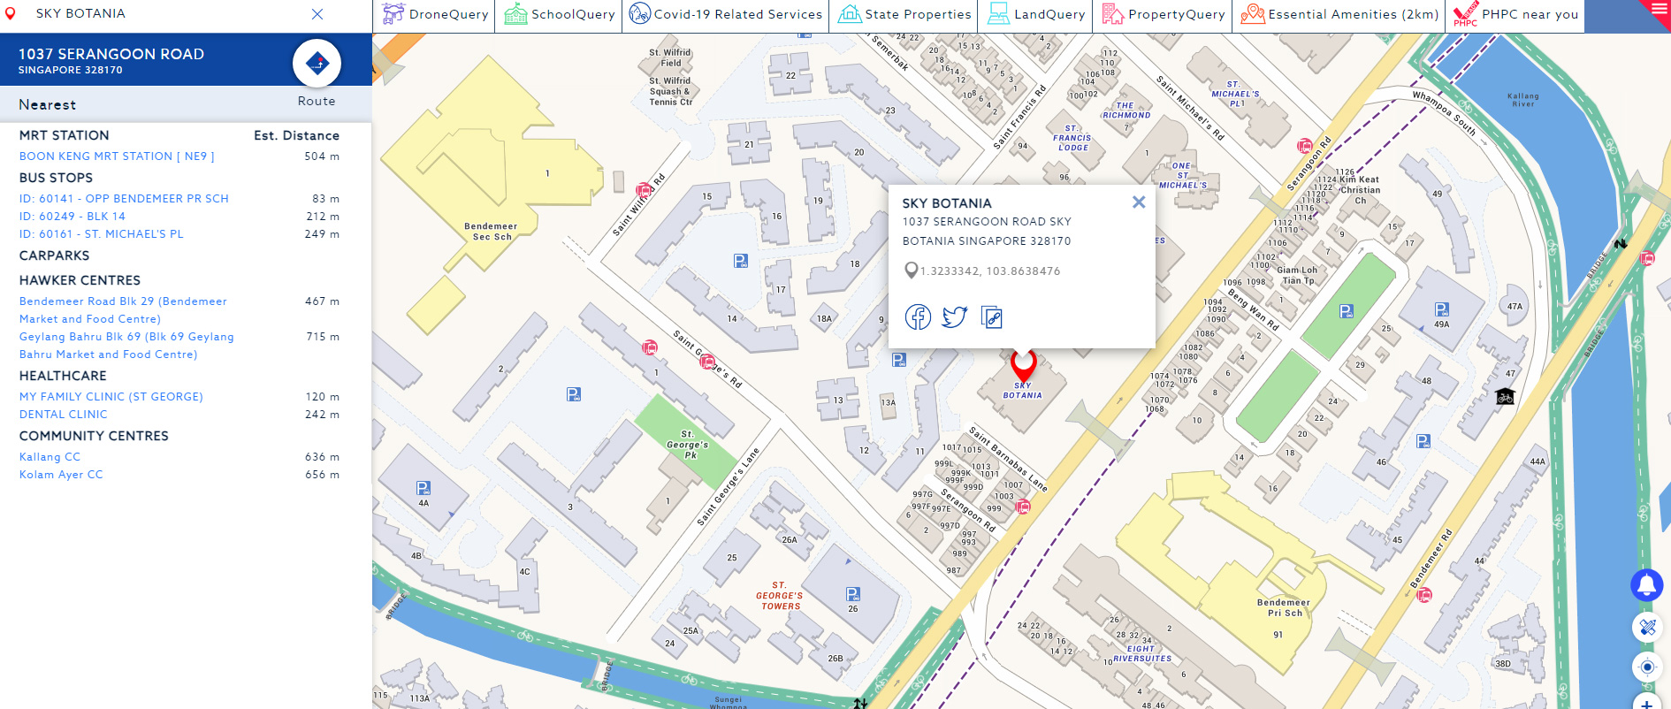Open Kallang CC link
The image size is (1671, 709).
50,457
